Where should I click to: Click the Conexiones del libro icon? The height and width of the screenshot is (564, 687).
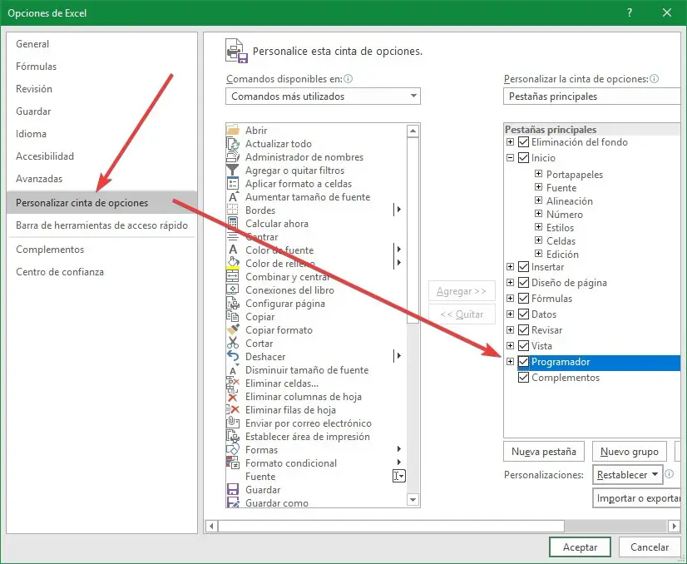click(233, 289)
